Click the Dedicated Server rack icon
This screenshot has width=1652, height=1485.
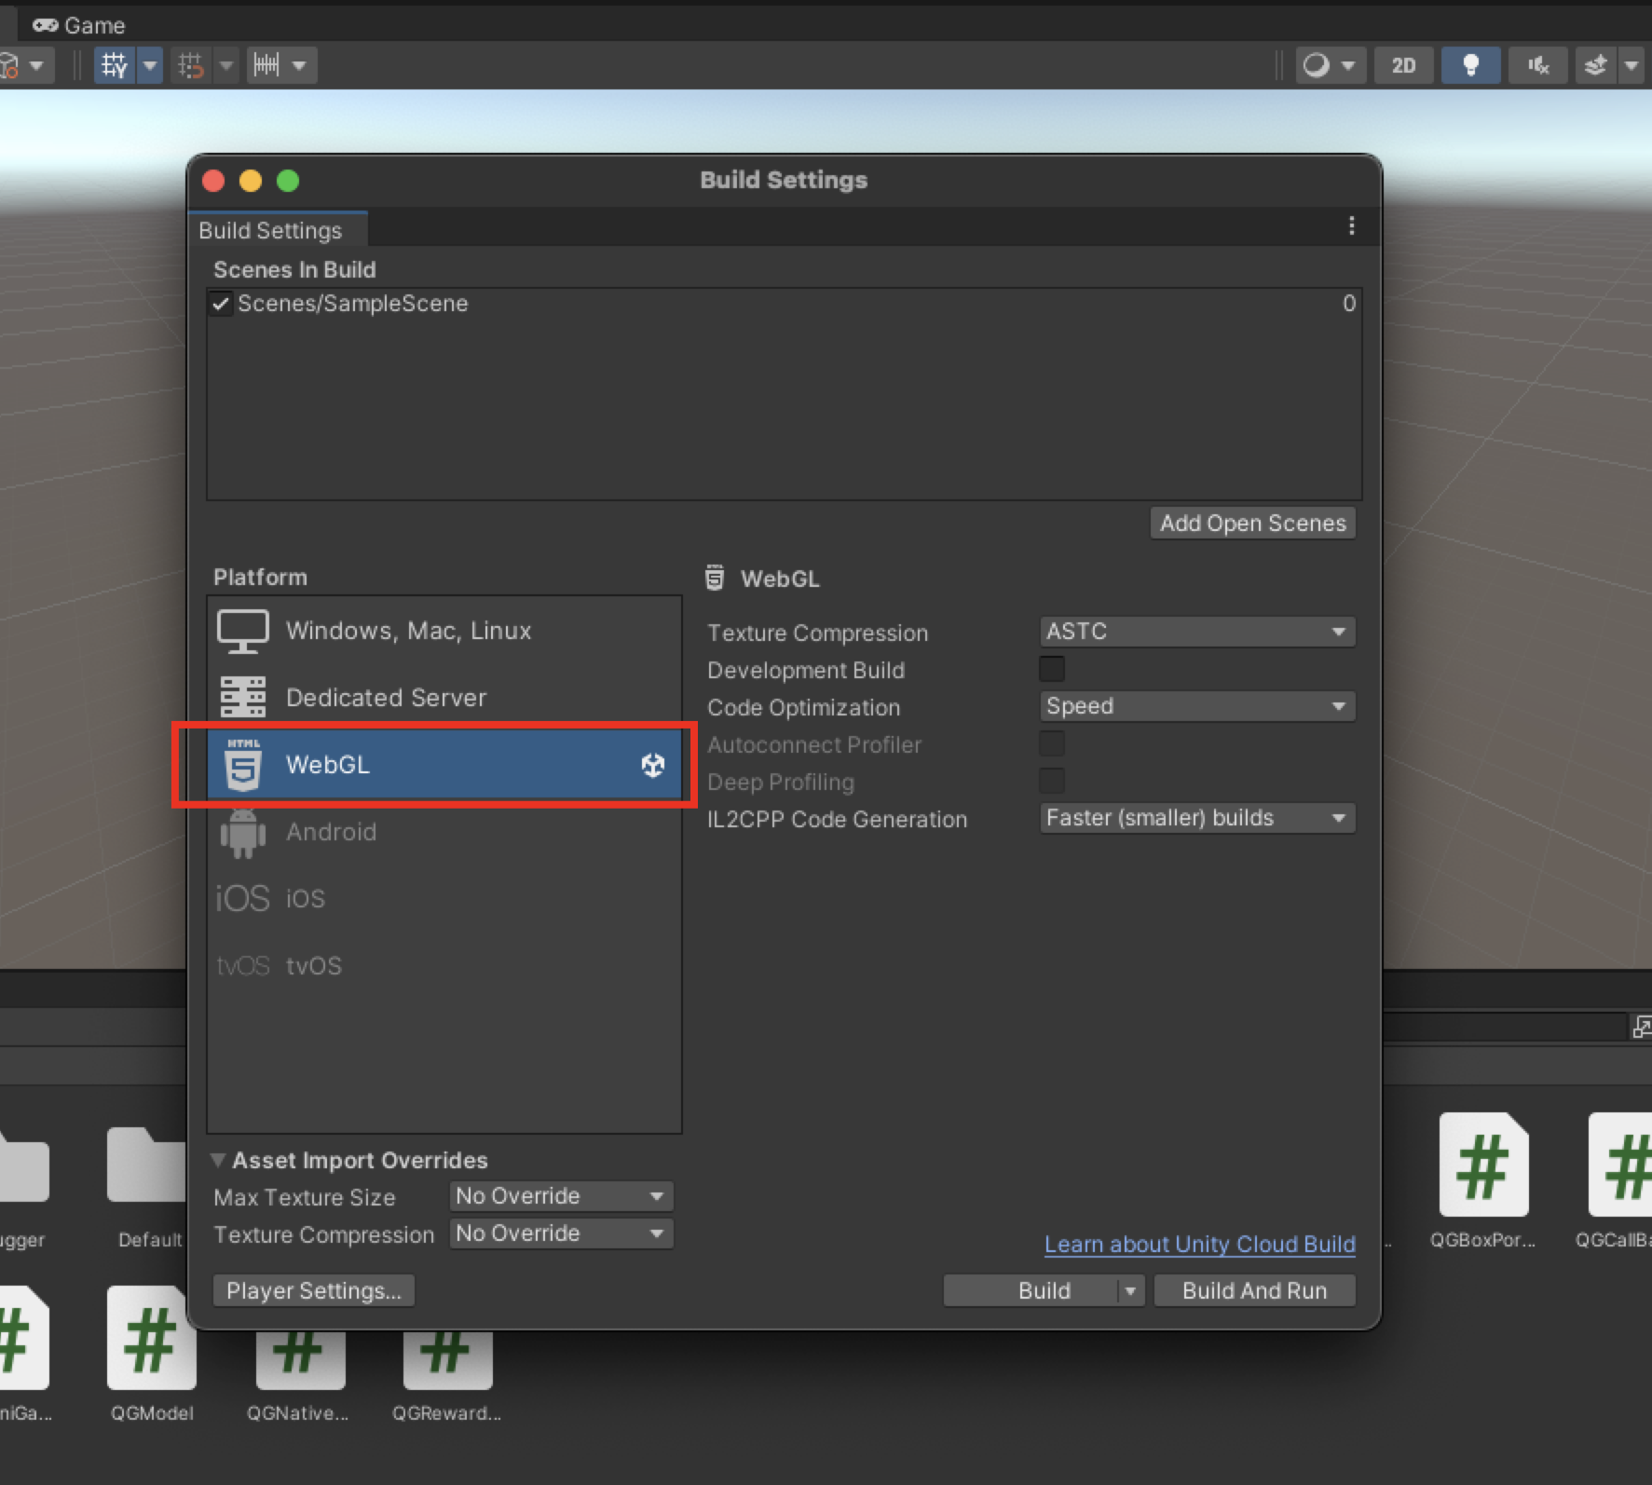coord(243,698)
